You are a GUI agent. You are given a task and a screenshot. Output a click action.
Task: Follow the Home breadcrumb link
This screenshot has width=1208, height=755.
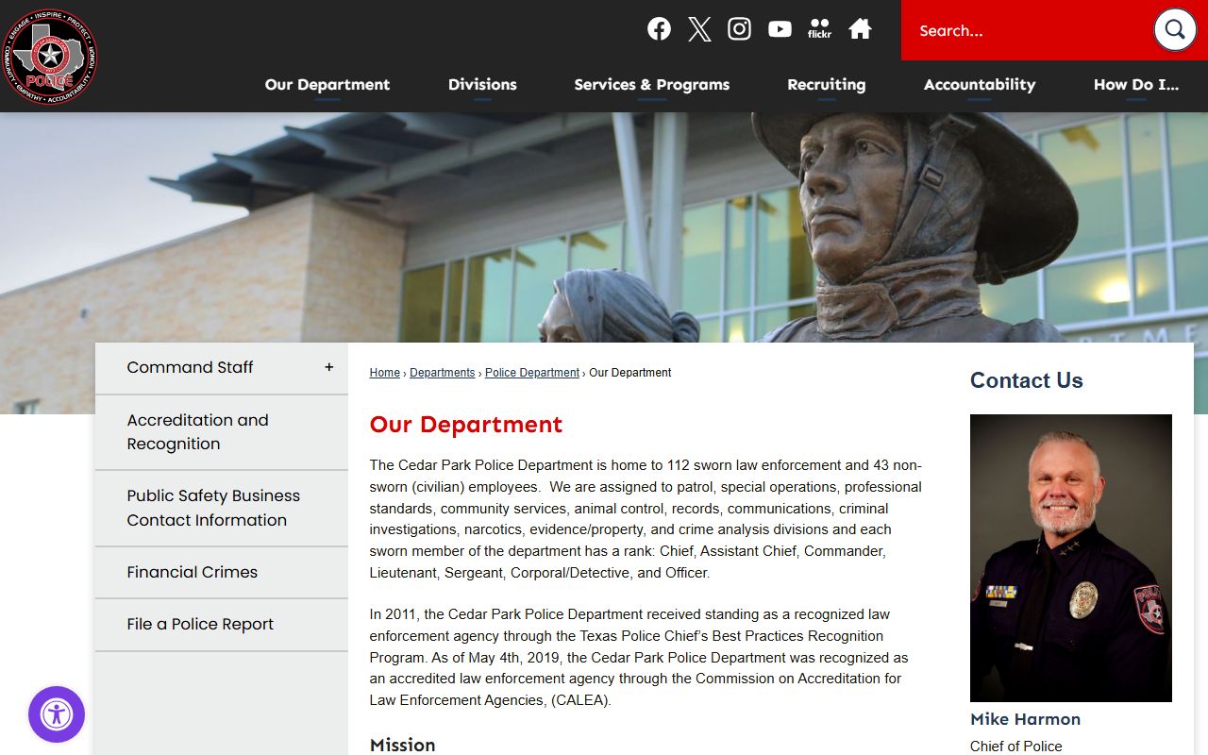385,373
